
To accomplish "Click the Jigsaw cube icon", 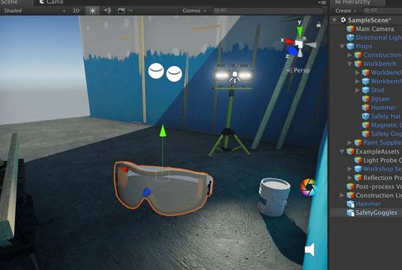I will coord(366,99).
